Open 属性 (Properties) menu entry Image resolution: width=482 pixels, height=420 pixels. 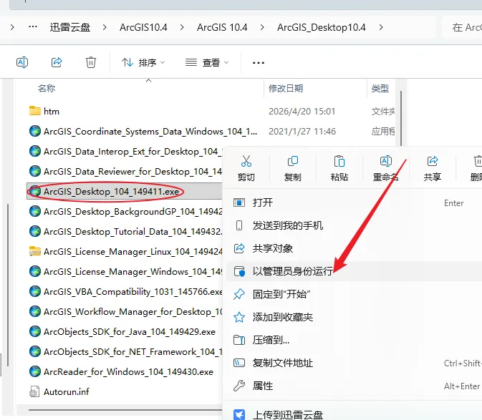(354, 386)
